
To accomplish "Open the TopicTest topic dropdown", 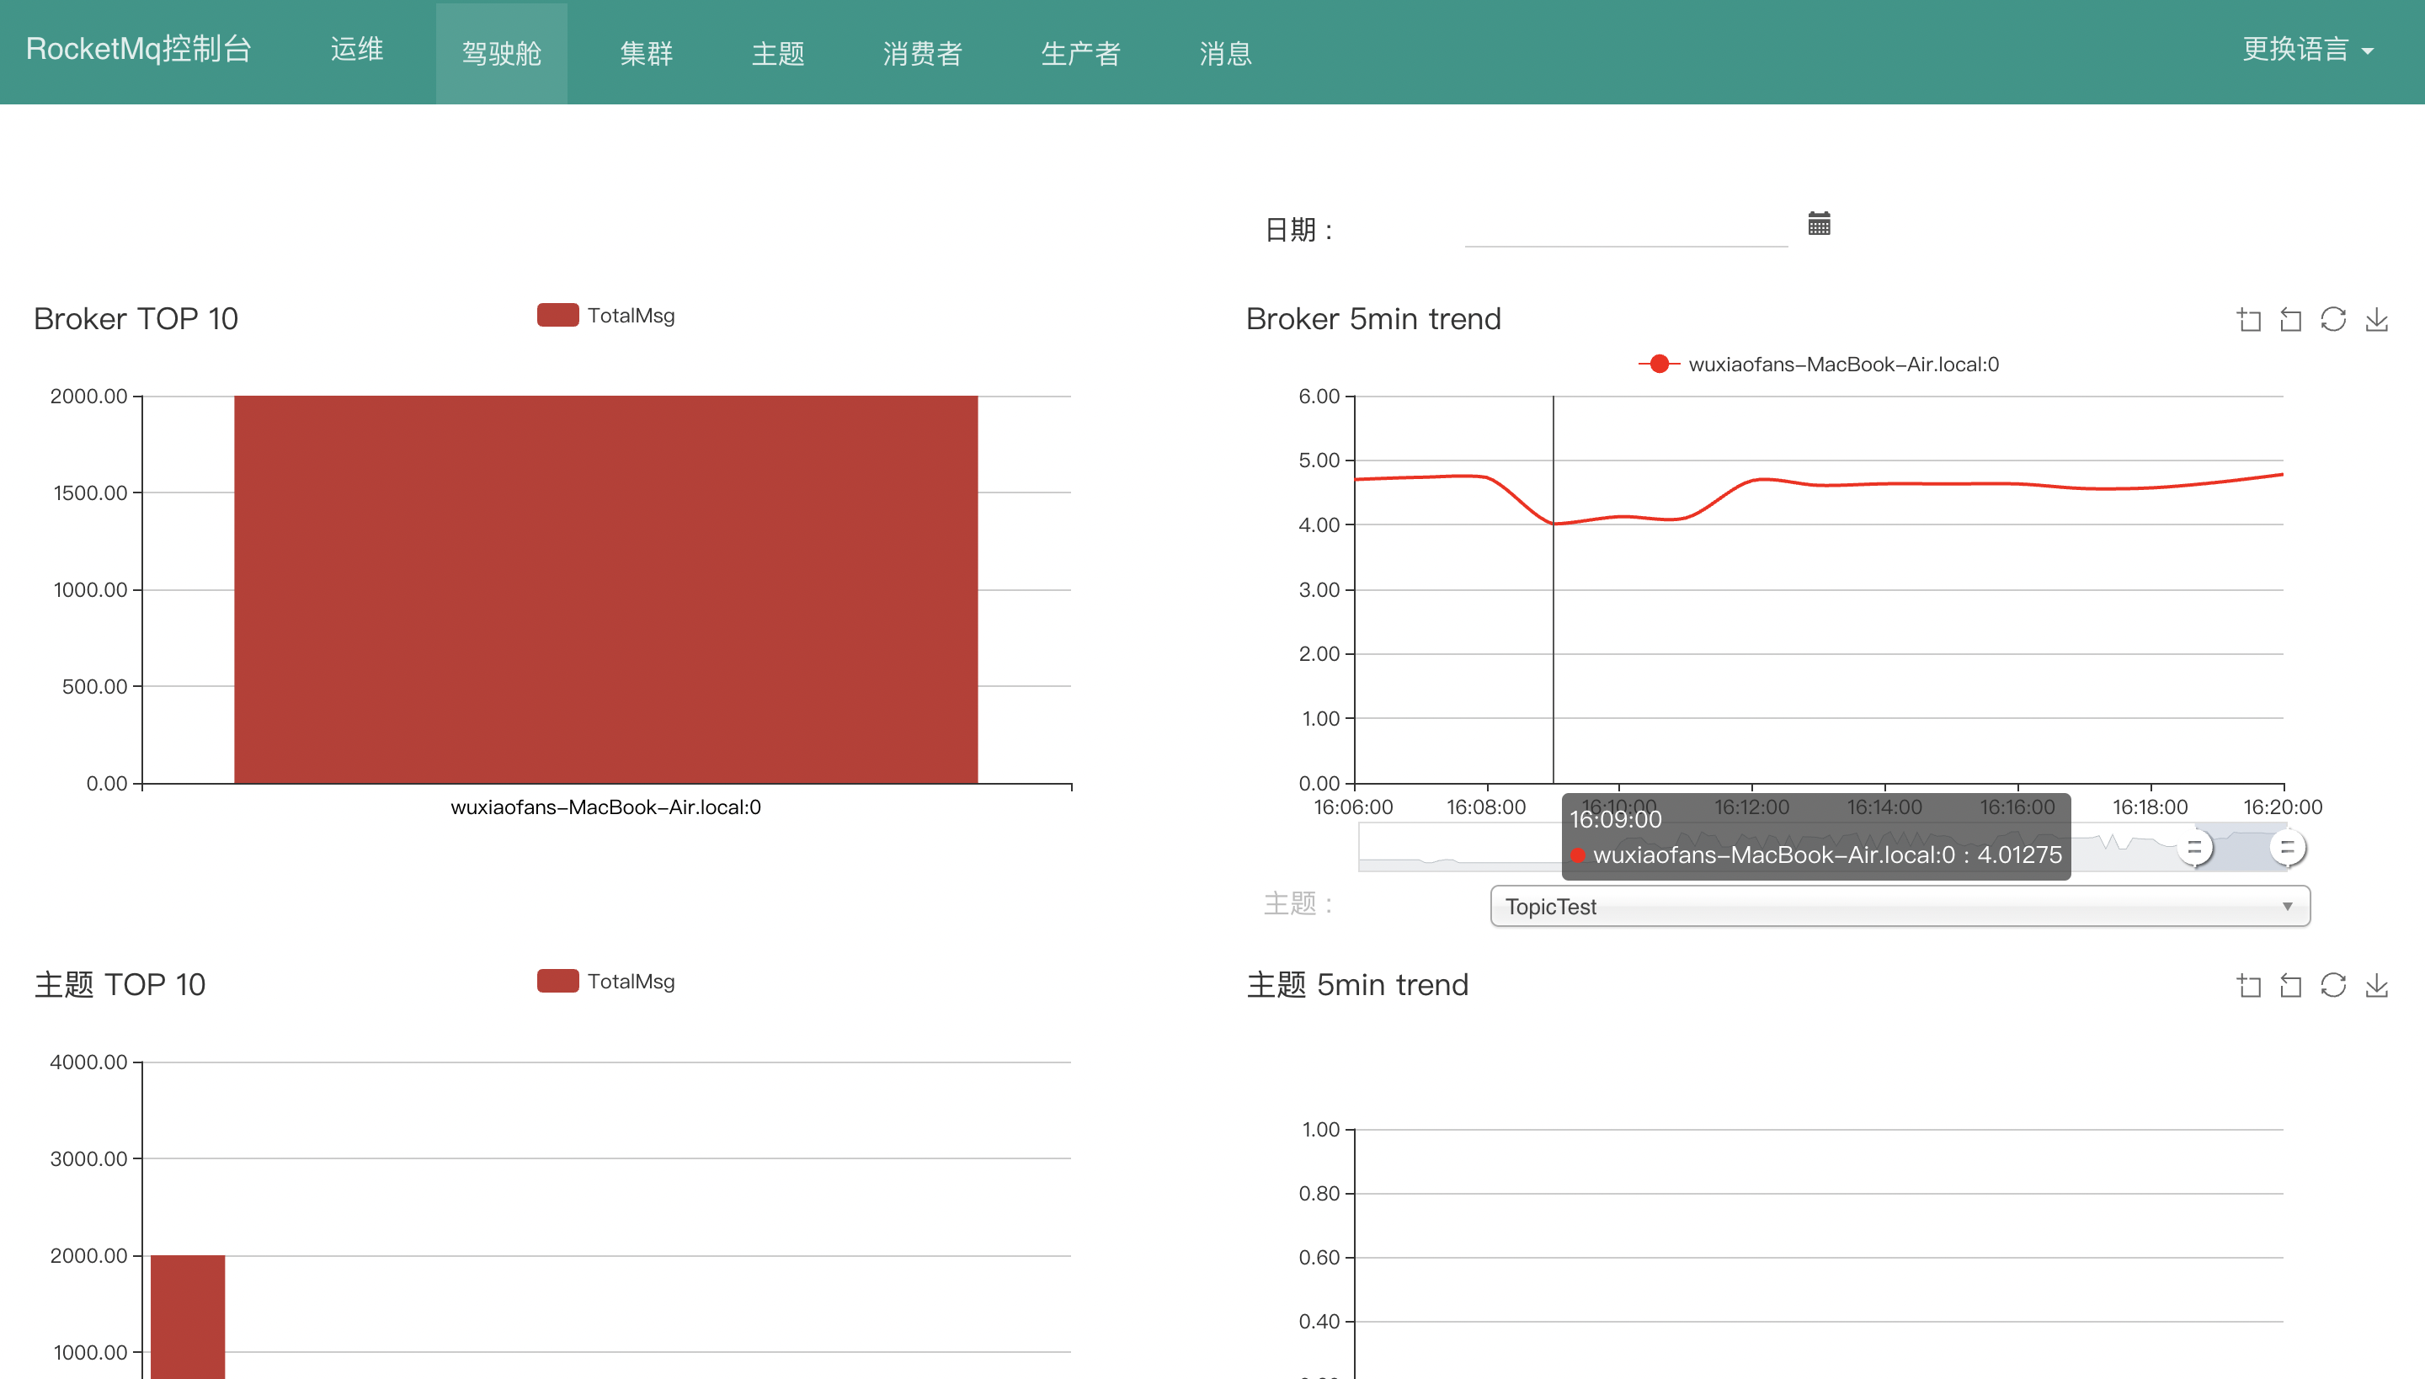I will click(1900, 907).
